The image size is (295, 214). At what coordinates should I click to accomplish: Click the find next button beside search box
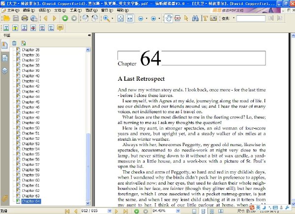point(280,18)
